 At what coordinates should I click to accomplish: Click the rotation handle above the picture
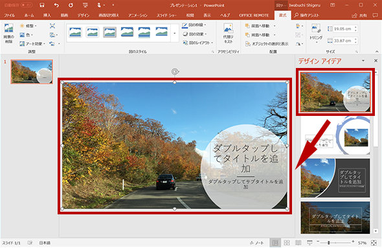(x=175, y=72)
